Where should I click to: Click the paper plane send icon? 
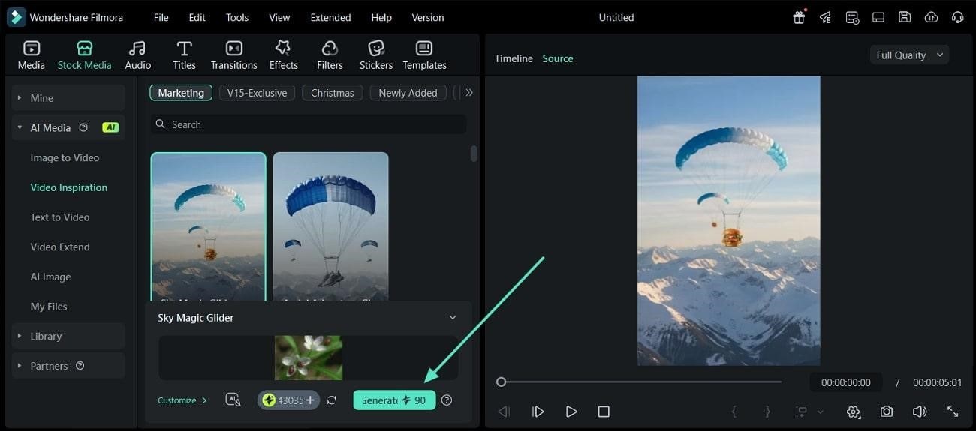click(x=826, y=17)
